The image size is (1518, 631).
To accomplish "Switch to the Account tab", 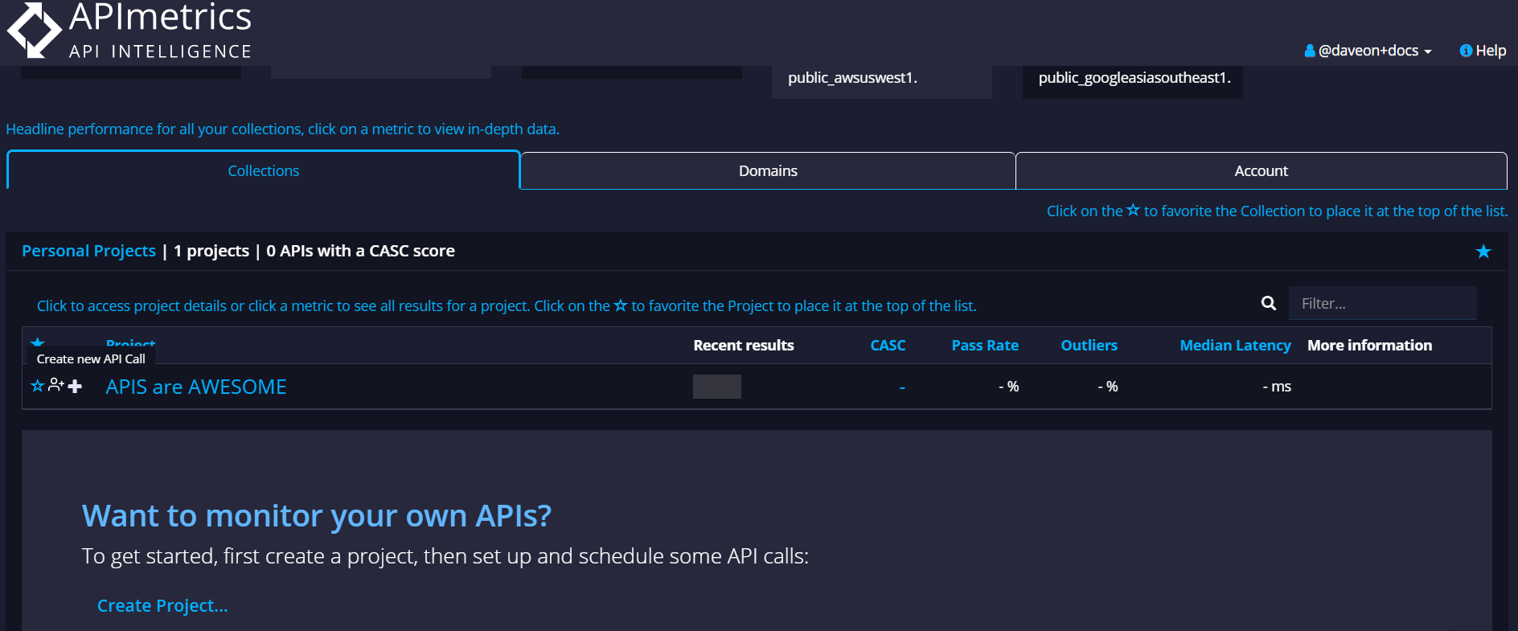I will pos(1261,170).
